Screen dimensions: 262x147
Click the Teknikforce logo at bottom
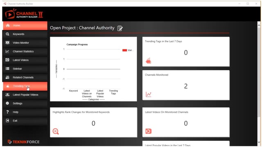[x=24, y=142]
